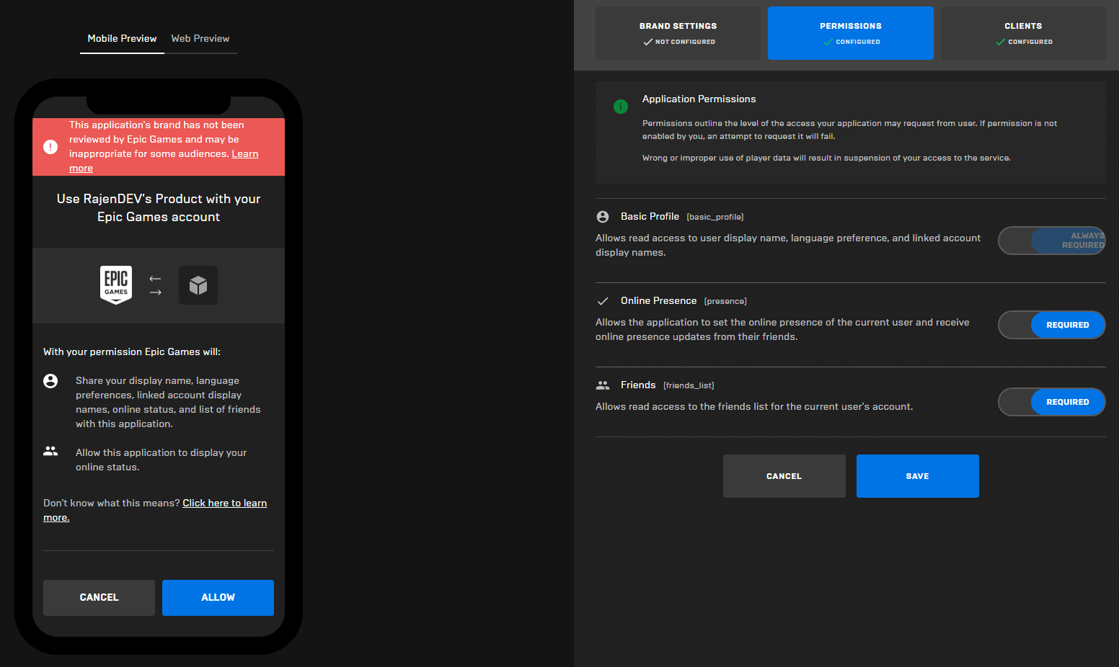Click the red warning exclamation icon
Image resolution: width=1119 pixels, height=667 pixels.
(50, 147)
